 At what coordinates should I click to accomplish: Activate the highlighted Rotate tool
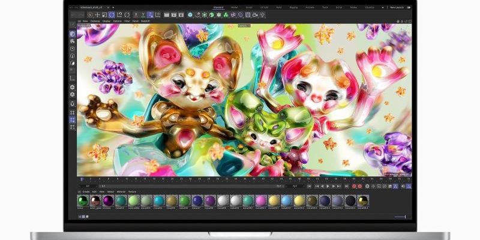coord(112,14)
